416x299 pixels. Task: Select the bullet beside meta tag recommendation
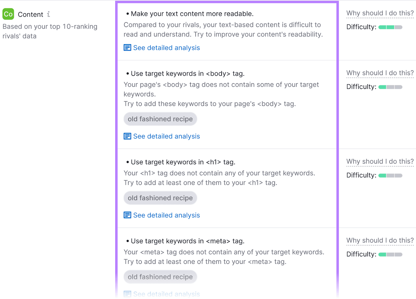click(x=127, y=241)
